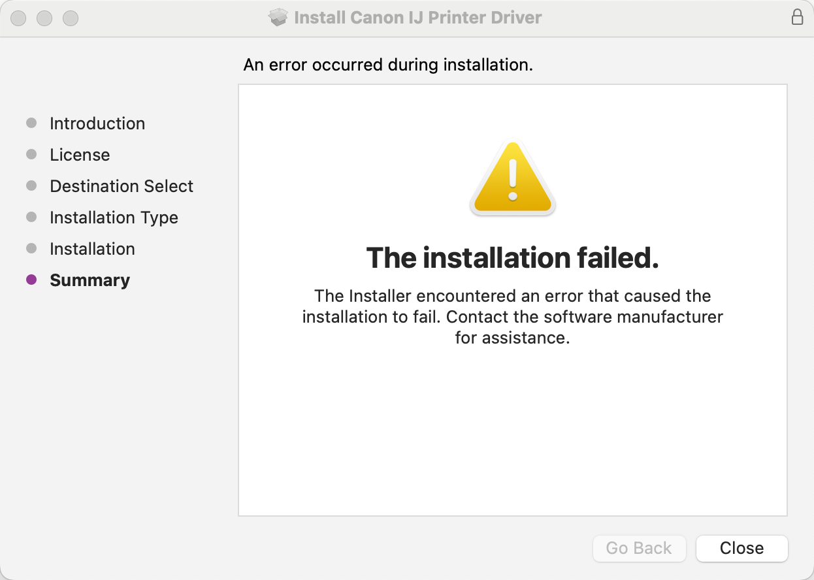Click the error description paragraph text
814x580 pixels.
513,317
